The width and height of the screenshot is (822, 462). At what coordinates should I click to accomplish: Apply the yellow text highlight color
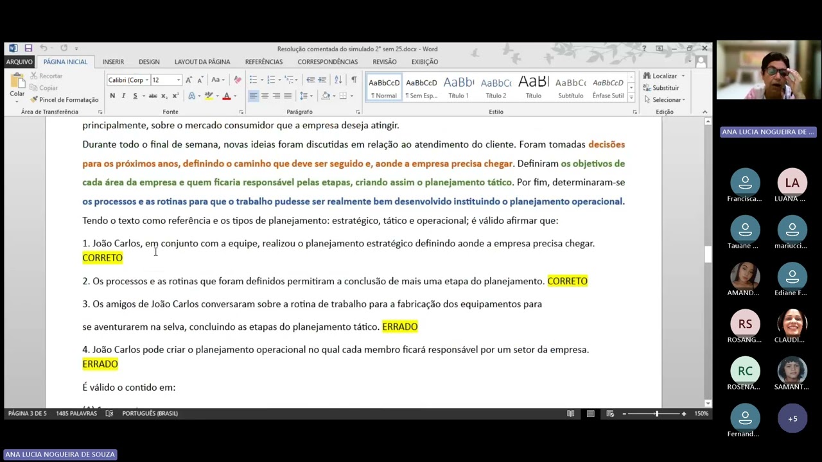(209, 96)
